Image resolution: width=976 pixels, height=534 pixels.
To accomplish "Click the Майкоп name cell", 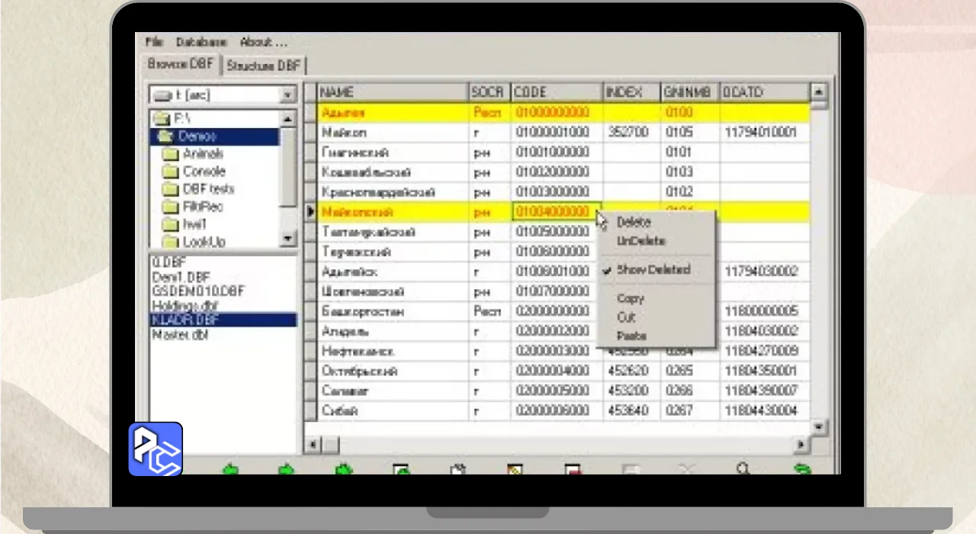I will click(x=392, y=133).
